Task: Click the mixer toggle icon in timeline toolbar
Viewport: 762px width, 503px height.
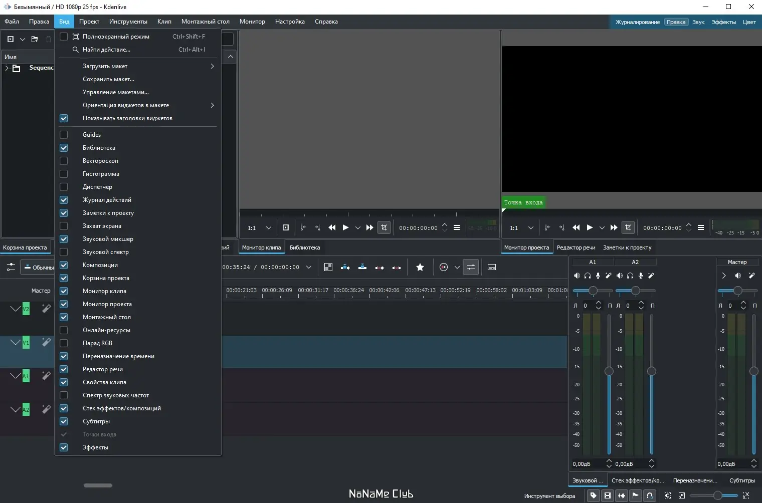Action: click(470, 268)
